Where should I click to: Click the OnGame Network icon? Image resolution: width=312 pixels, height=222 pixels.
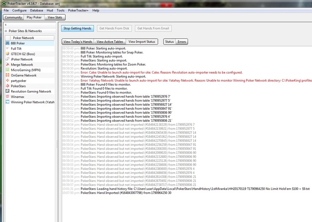(8, 75)
